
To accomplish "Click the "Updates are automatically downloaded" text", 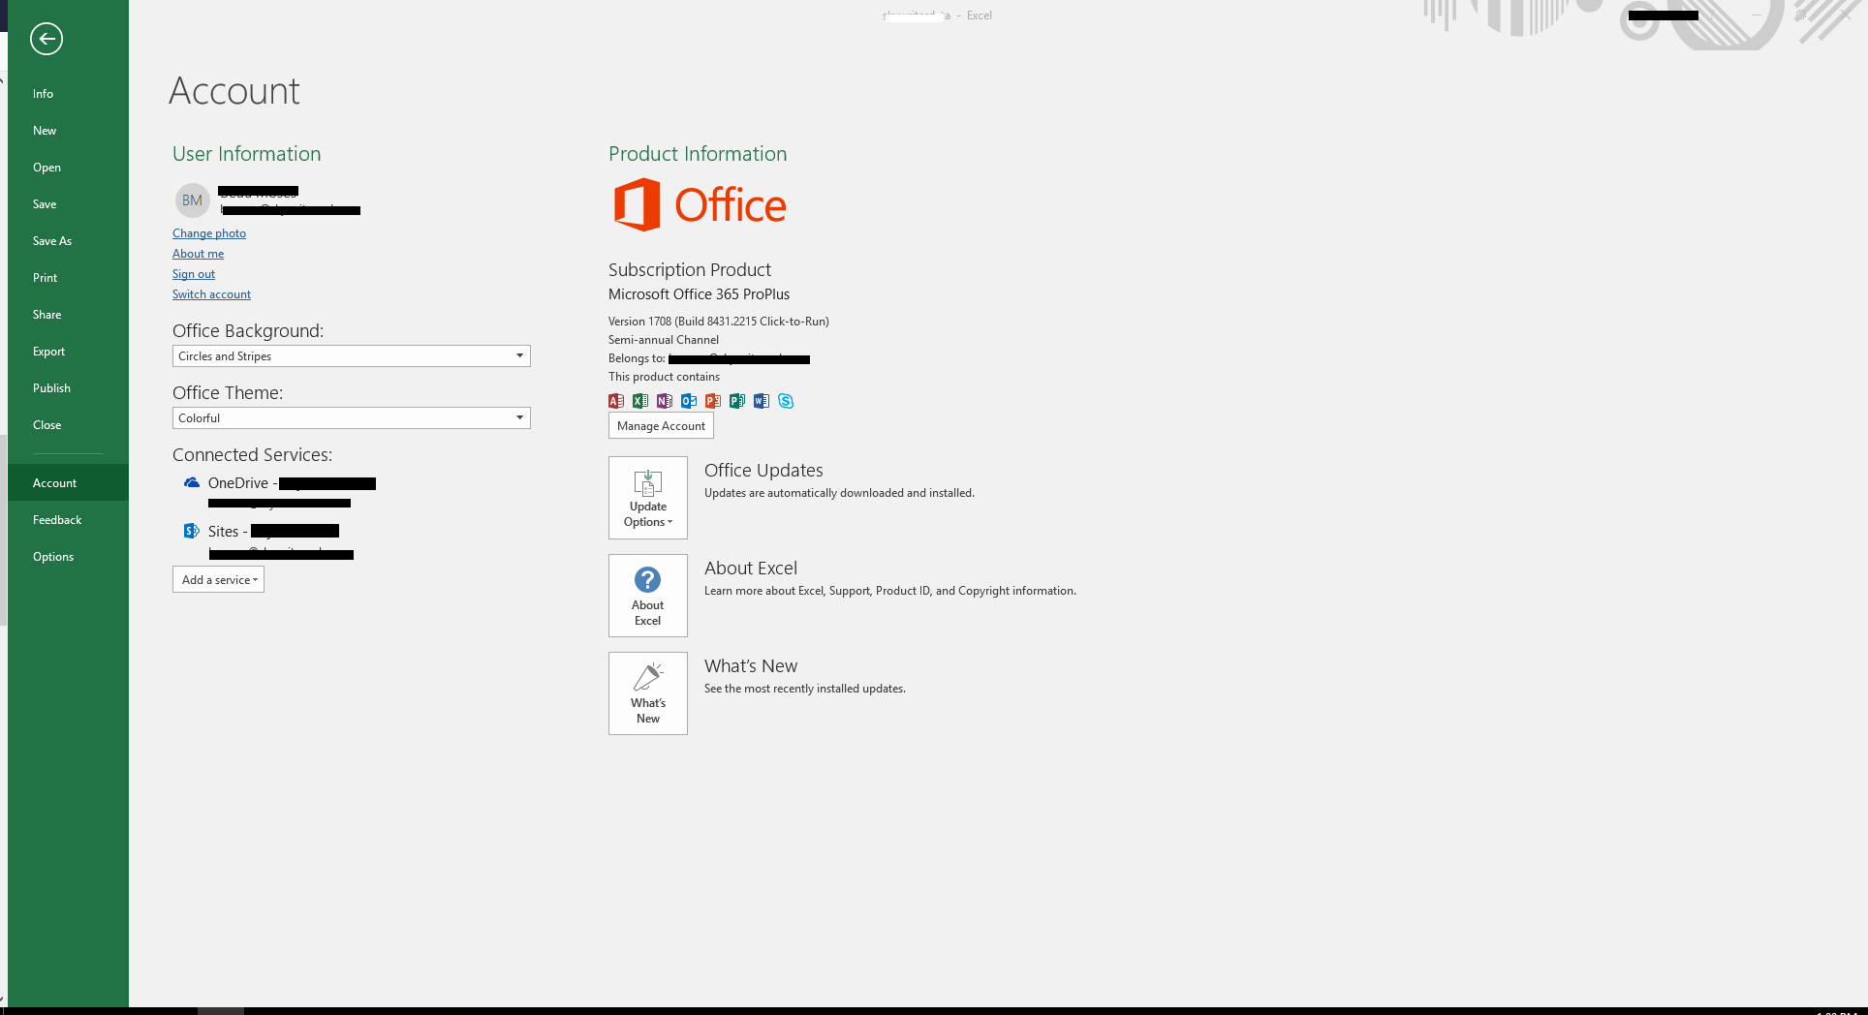I will (x=839, y=493).
